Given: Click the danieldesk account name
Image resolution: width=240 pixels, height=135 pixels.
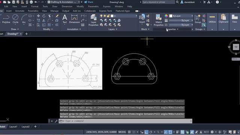Looking at the screenshot, I should (x=190, y=2).
